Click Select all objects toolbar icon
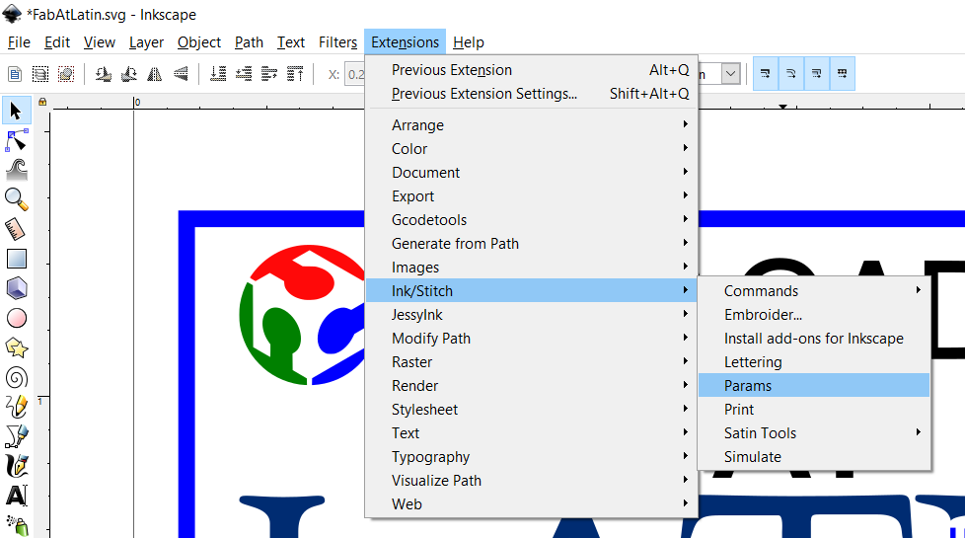This screenshot has height=538, width=965. pos(15,74)
